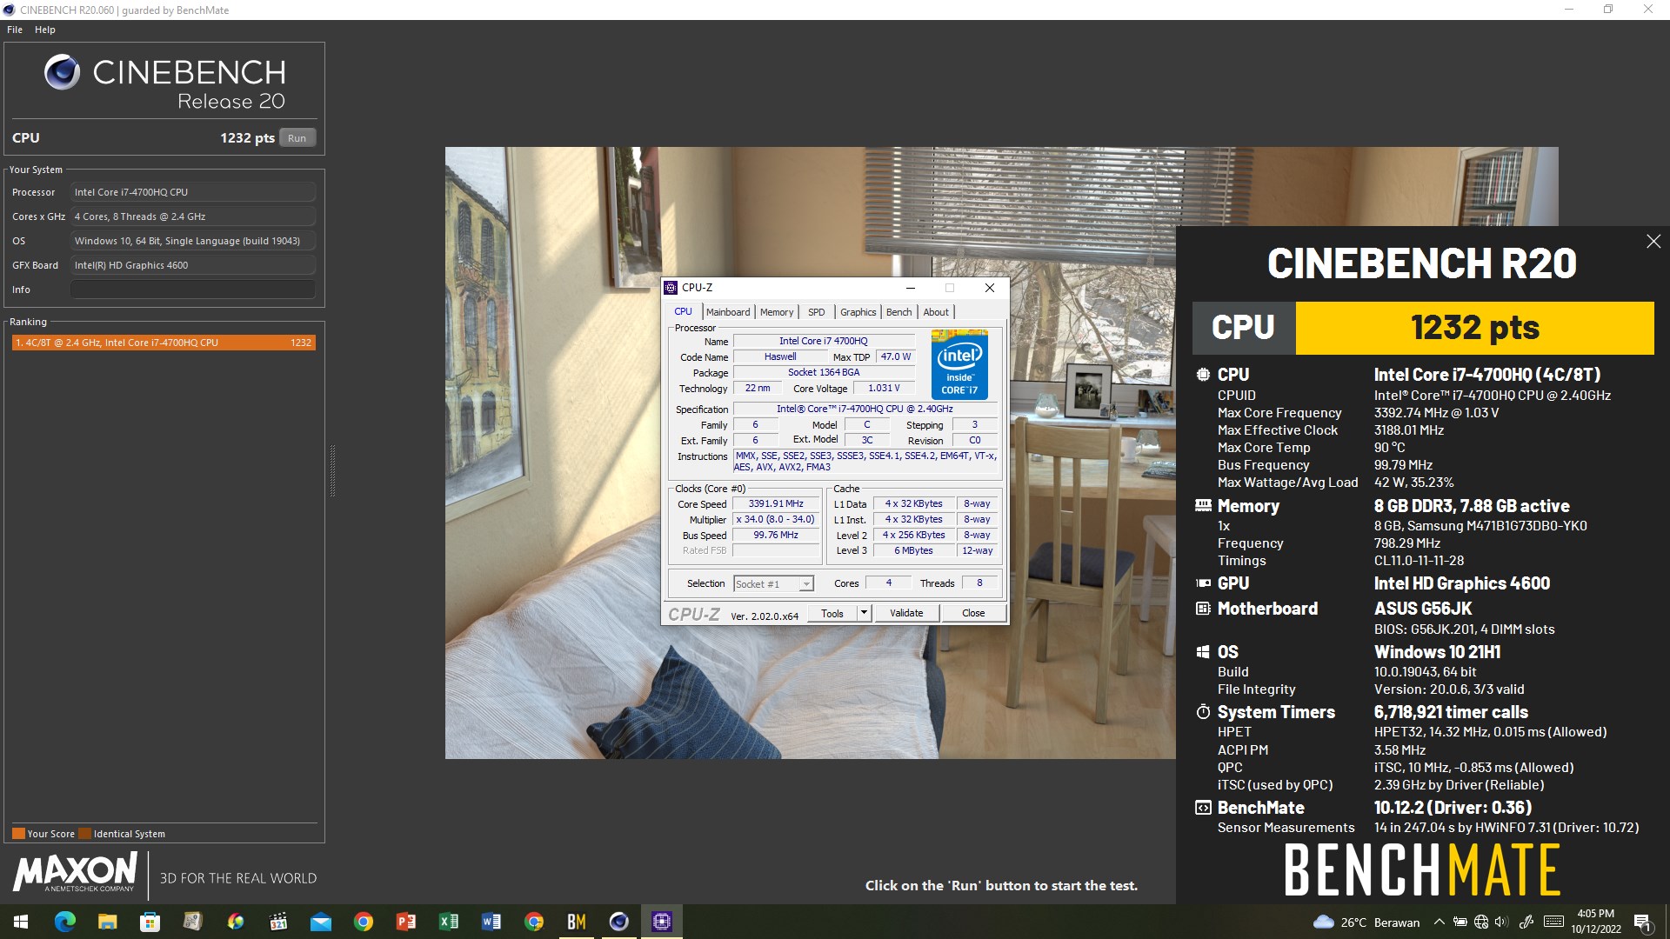
Task: Open the Bench tab in CPU-Z
Action: coord(899,312)
